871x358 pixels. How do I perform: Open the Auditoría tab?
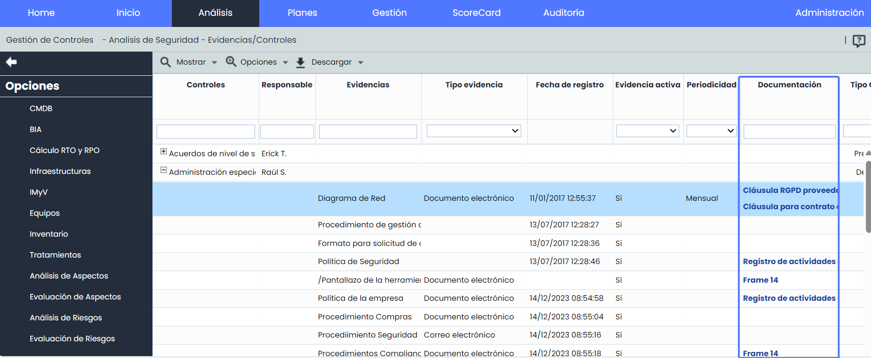(x=563, y=13)
